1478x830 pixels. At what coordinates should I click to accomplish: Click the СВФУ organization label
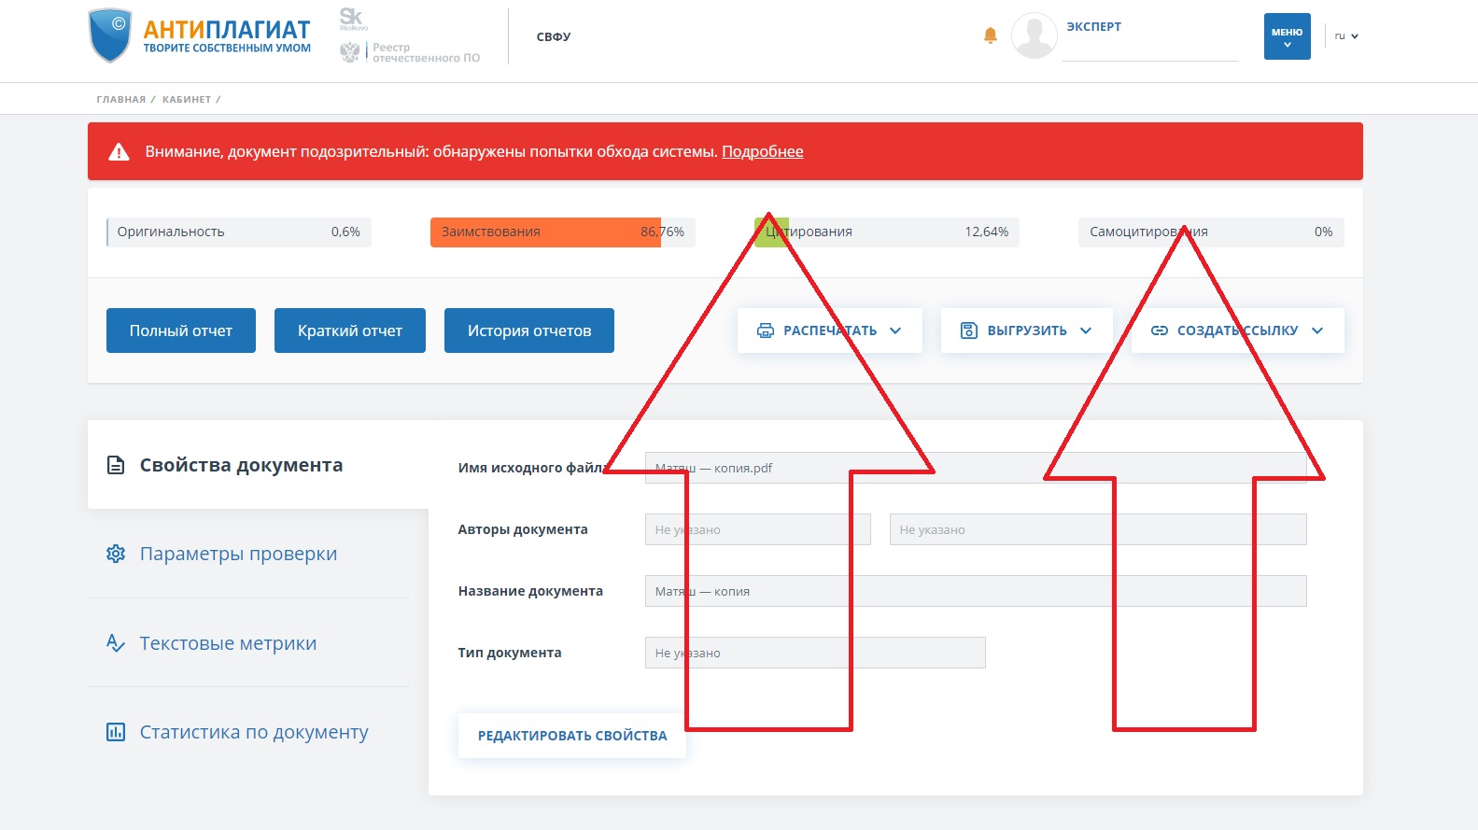pyautogui.click(x=554, y=36)
